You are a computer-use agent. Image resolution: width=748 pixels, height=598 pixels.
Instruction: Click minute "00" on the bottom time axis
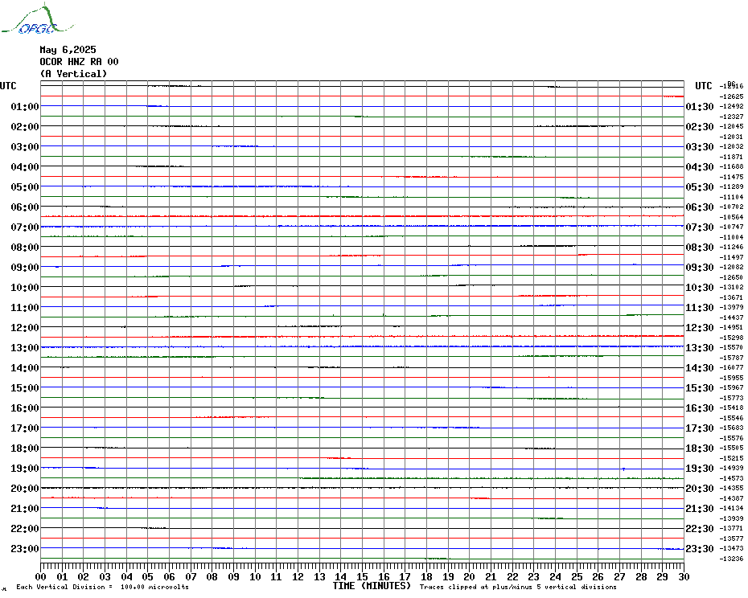[x=40, y=576]
